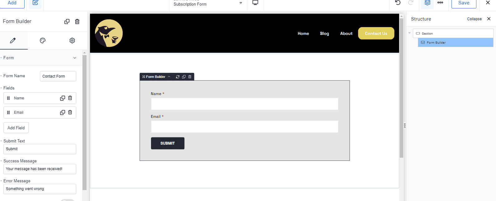Open the edit page icon next to Add
Screen dimensions: 496x201
coord(35,3)
